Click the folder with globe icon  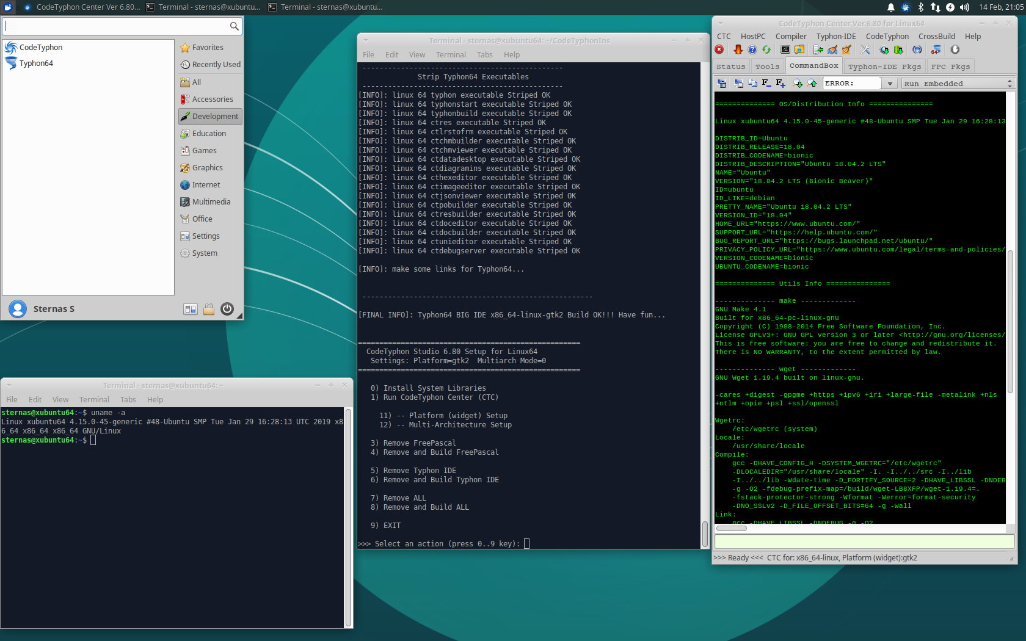799,49
